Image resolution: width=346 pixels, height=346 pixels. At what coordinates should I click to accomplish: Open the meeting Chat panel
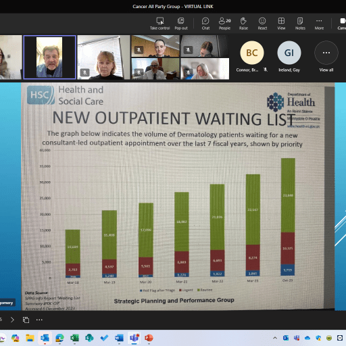point(205,24)
